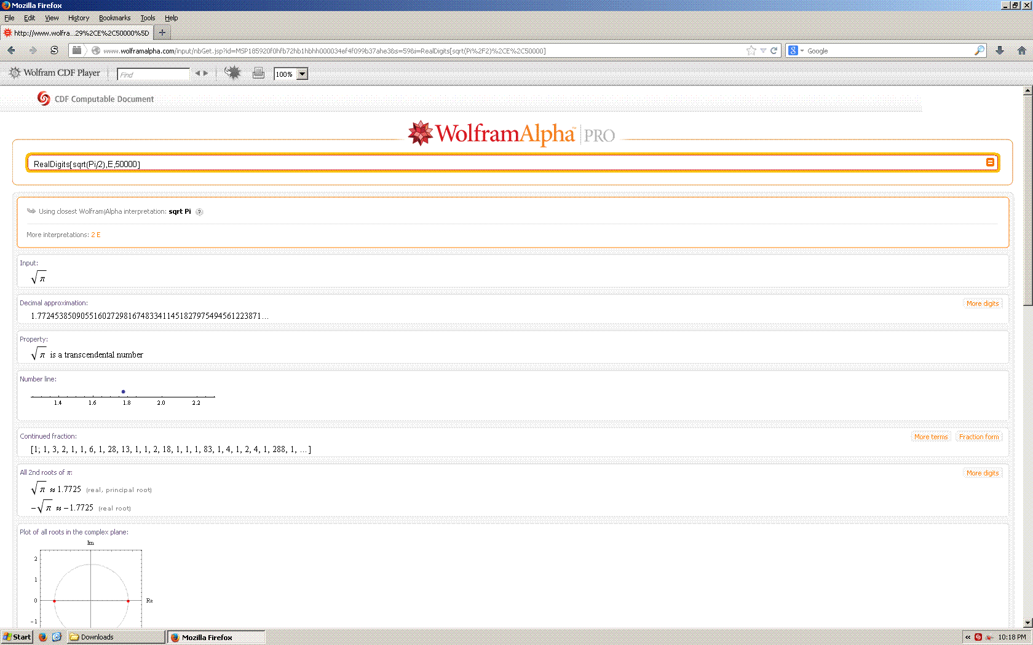Select Mozilla Firefox taskbar button
Screen dimensions: 1033x645
click(x=216, y=637)
